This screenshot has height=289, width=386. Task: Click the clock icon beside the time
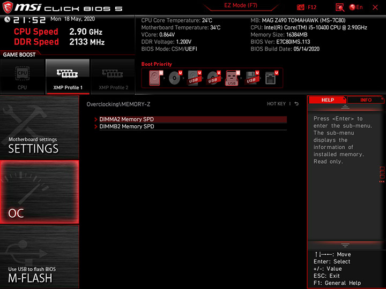pos(7,19)
